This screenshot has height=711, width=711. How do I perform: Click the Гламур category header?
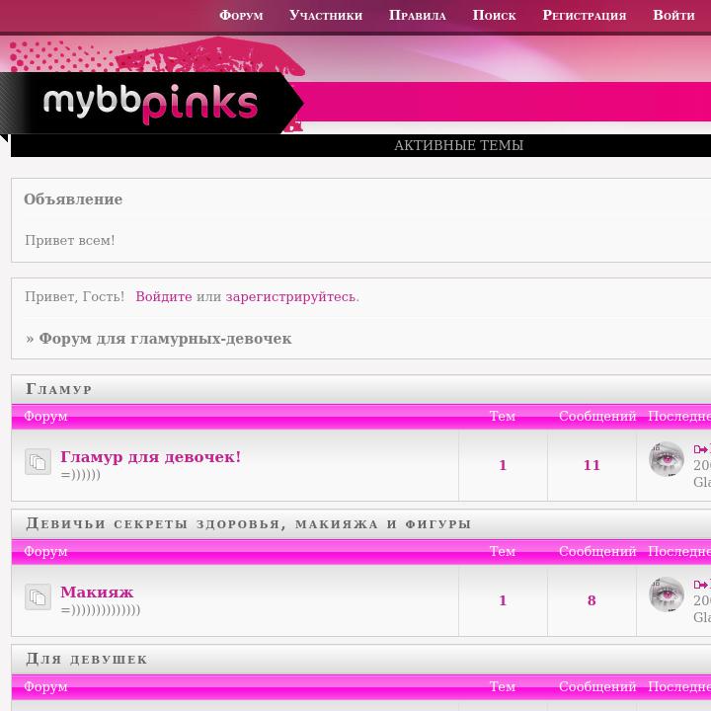pos(59,389)
